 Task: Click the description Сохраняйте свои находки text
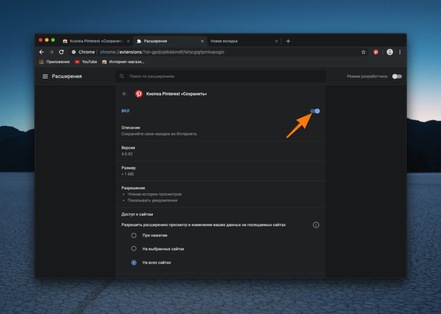[159, 134]
